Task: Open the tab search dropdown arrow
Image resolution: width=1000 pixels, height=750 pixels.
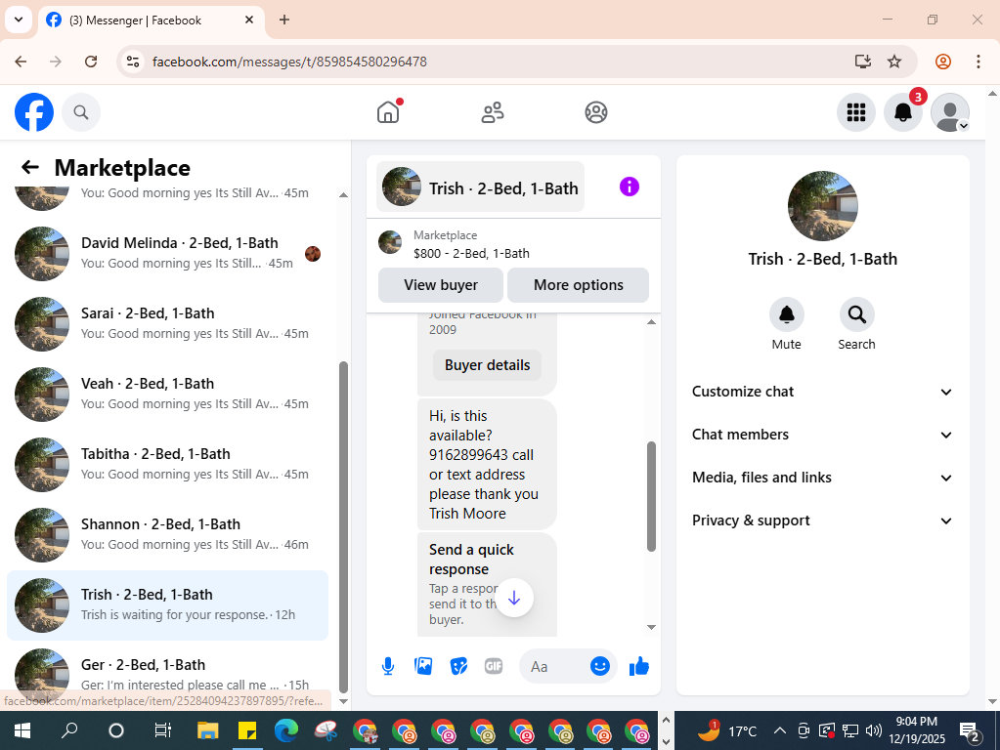Action: pyautogui.click(x=19, y=20)
